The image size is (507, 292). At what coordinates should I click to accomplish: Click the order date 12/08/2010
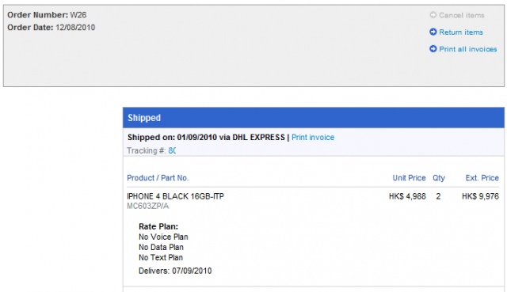click(75, 28)
